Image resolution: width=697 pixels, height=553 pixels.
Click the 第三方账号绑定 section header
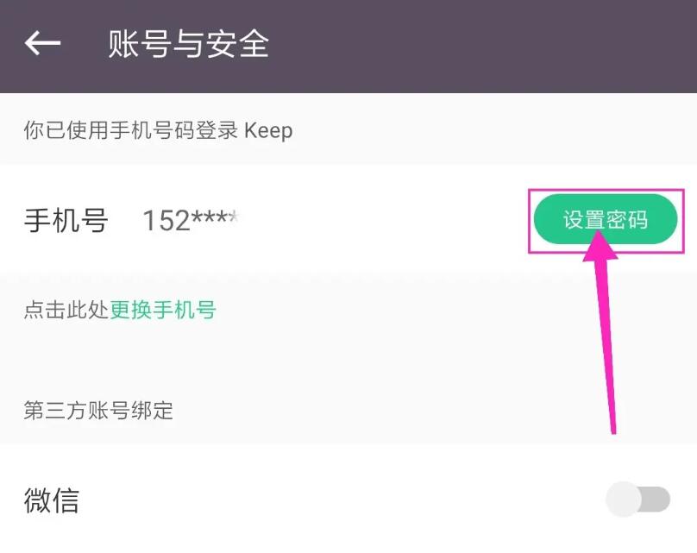(98, 410)
